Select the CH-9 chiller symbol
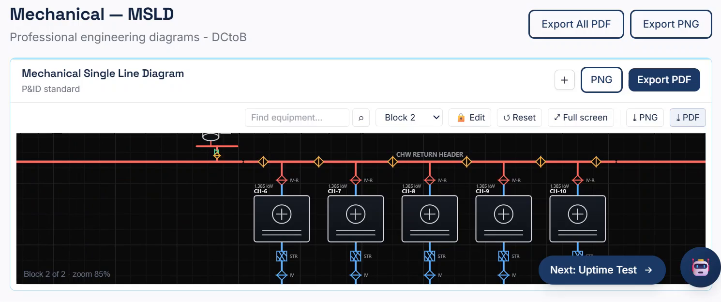721x302 pixels. pyautogui.click(x=504, y=219)
